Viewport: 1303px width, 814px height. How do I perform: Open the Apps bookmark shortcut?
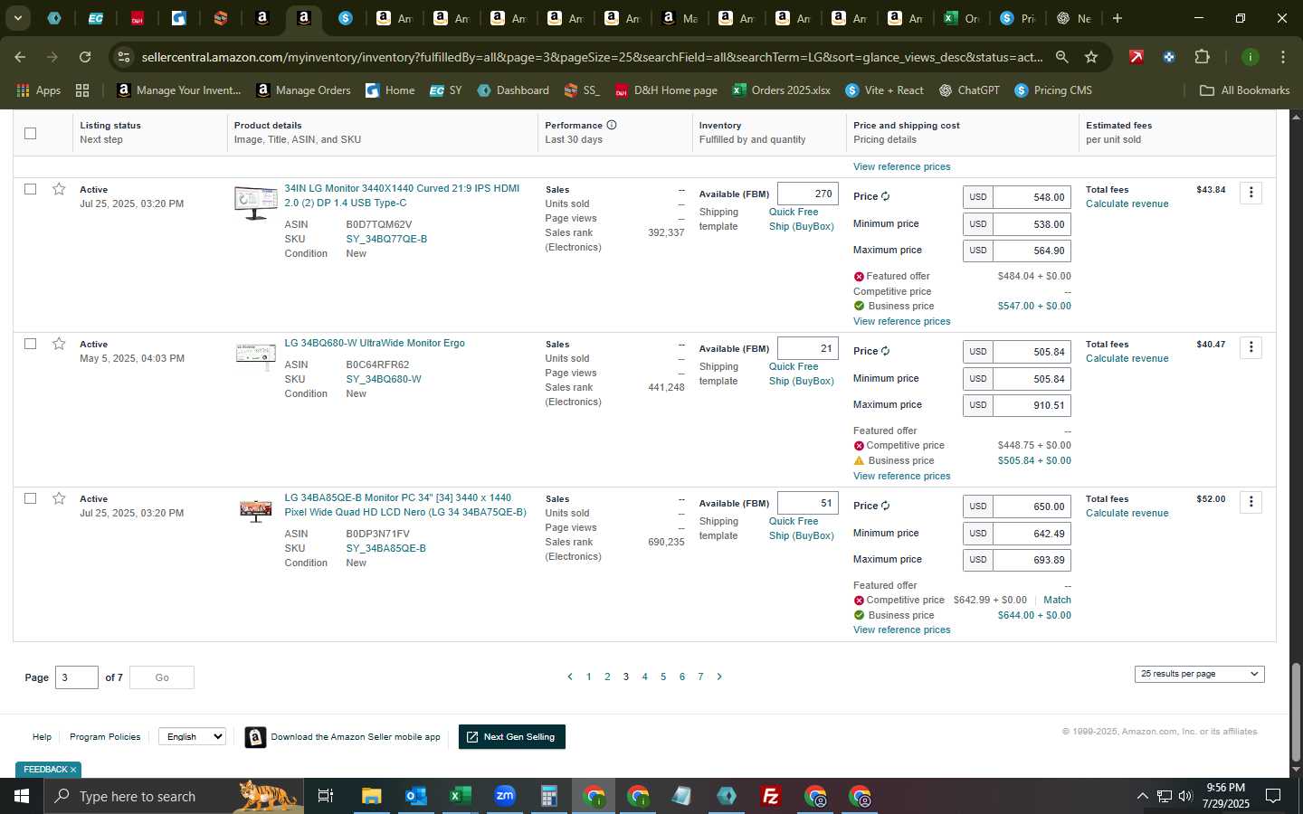pyautogui.click(x=38, y=90)
